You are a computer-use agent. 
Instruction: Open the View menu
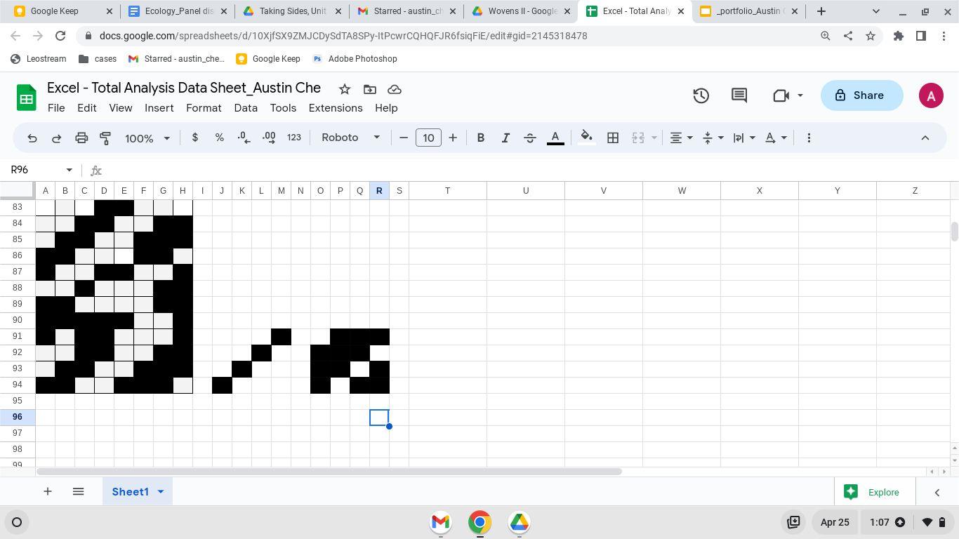click(x=121, y=108)
